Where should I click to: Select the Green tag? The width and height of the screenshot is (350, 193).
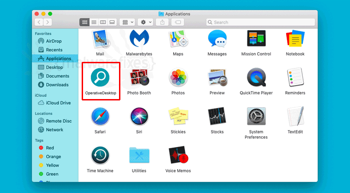pyautogui.click(x=55, y=174)
